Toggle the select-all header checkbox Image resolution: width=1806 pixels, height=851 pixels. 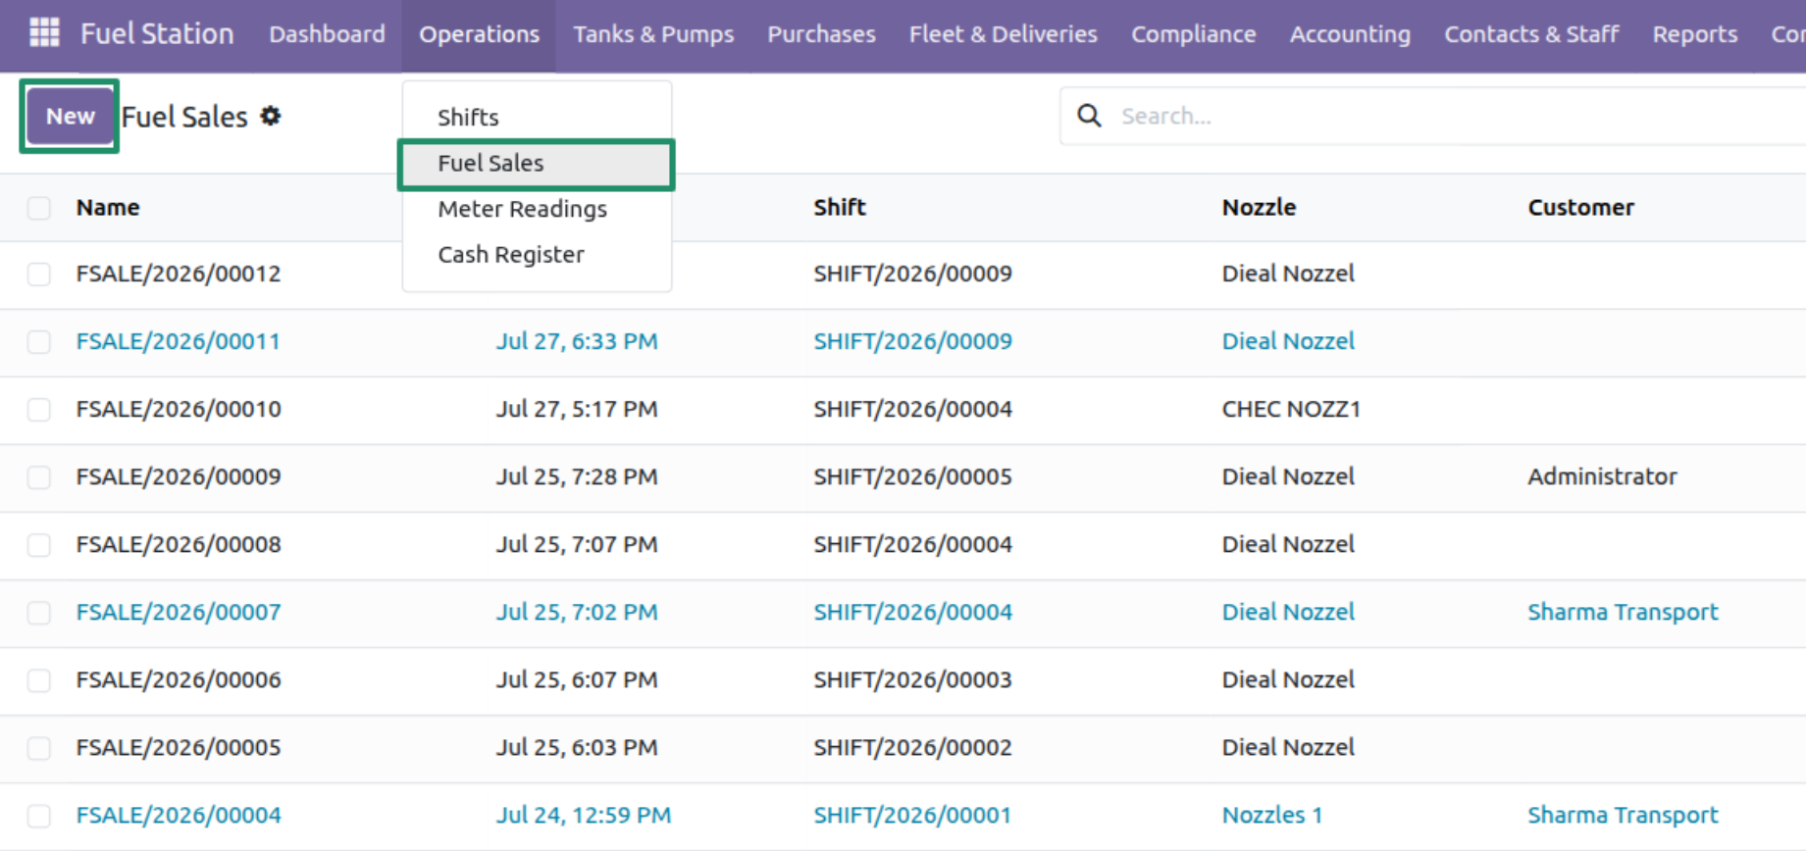tap(39, 208)
